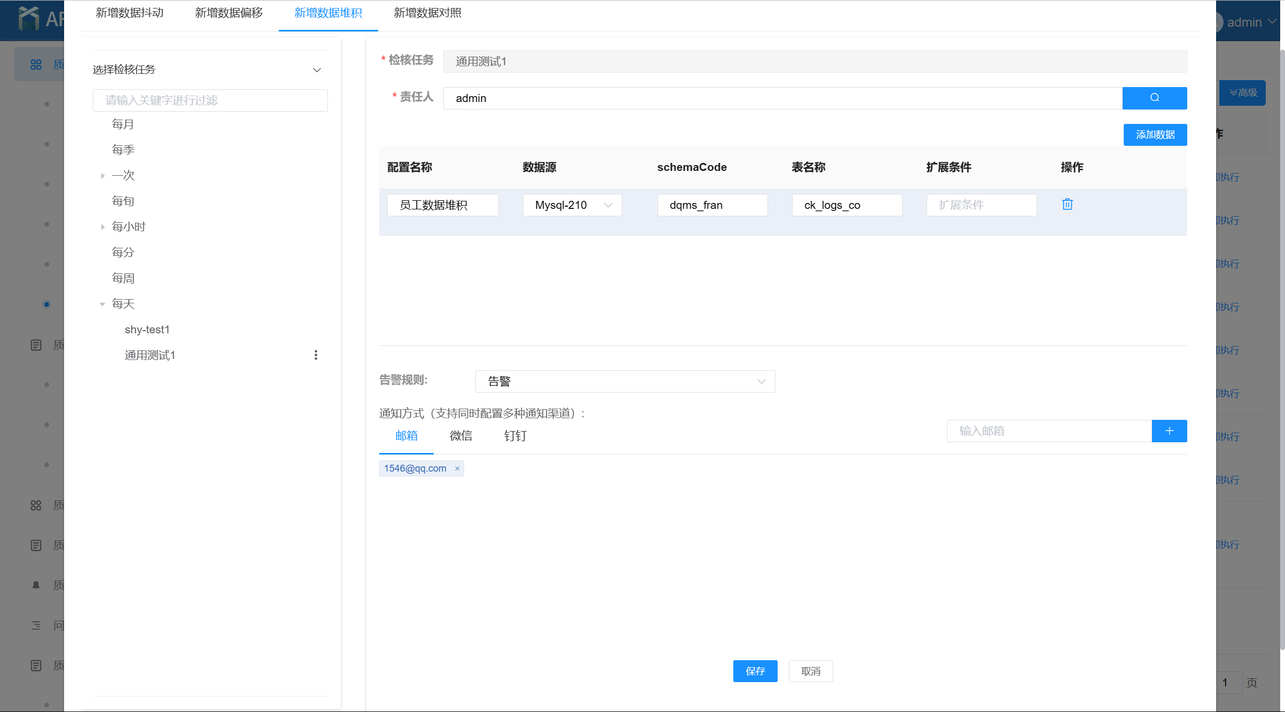Click the plus icon to add email

(1169, 431)
